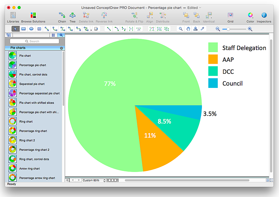Select the ellipse shape tool
The image size is (279, 197).
click(31, 29)
